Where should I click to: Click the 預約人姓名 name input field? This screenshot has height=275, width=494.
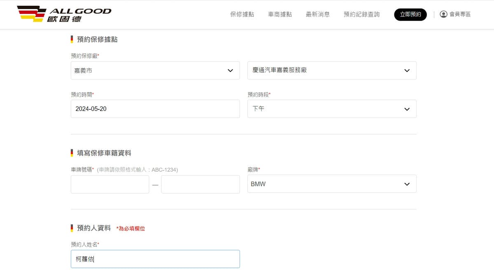(x=155, y=259)
